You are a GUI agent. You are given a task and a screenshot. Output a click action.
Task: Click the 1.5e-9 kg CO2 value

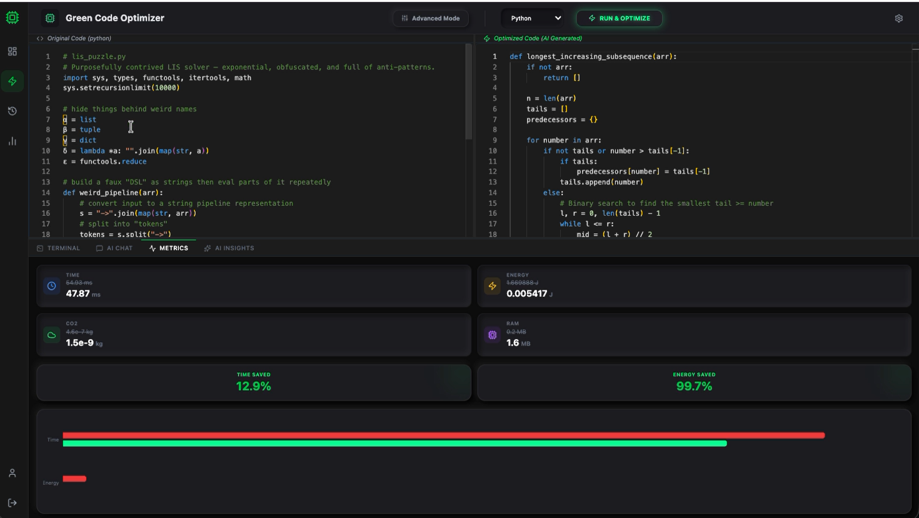click(x=84, y=343)
